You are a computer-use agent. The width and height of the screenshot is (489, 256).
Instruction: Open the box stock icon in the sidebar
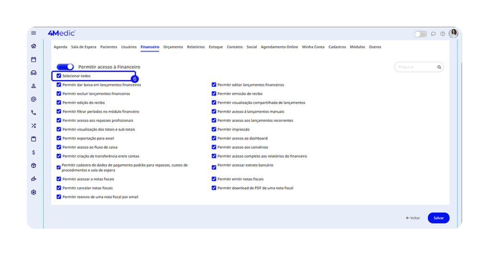pyautogui.click(x=33, y=165)
